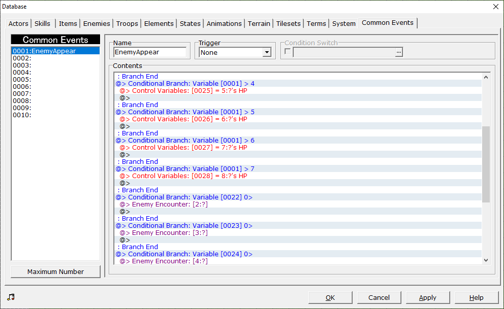Select line Control Variables: [0025] = 5:?'s HP

[x=298, y=90]
